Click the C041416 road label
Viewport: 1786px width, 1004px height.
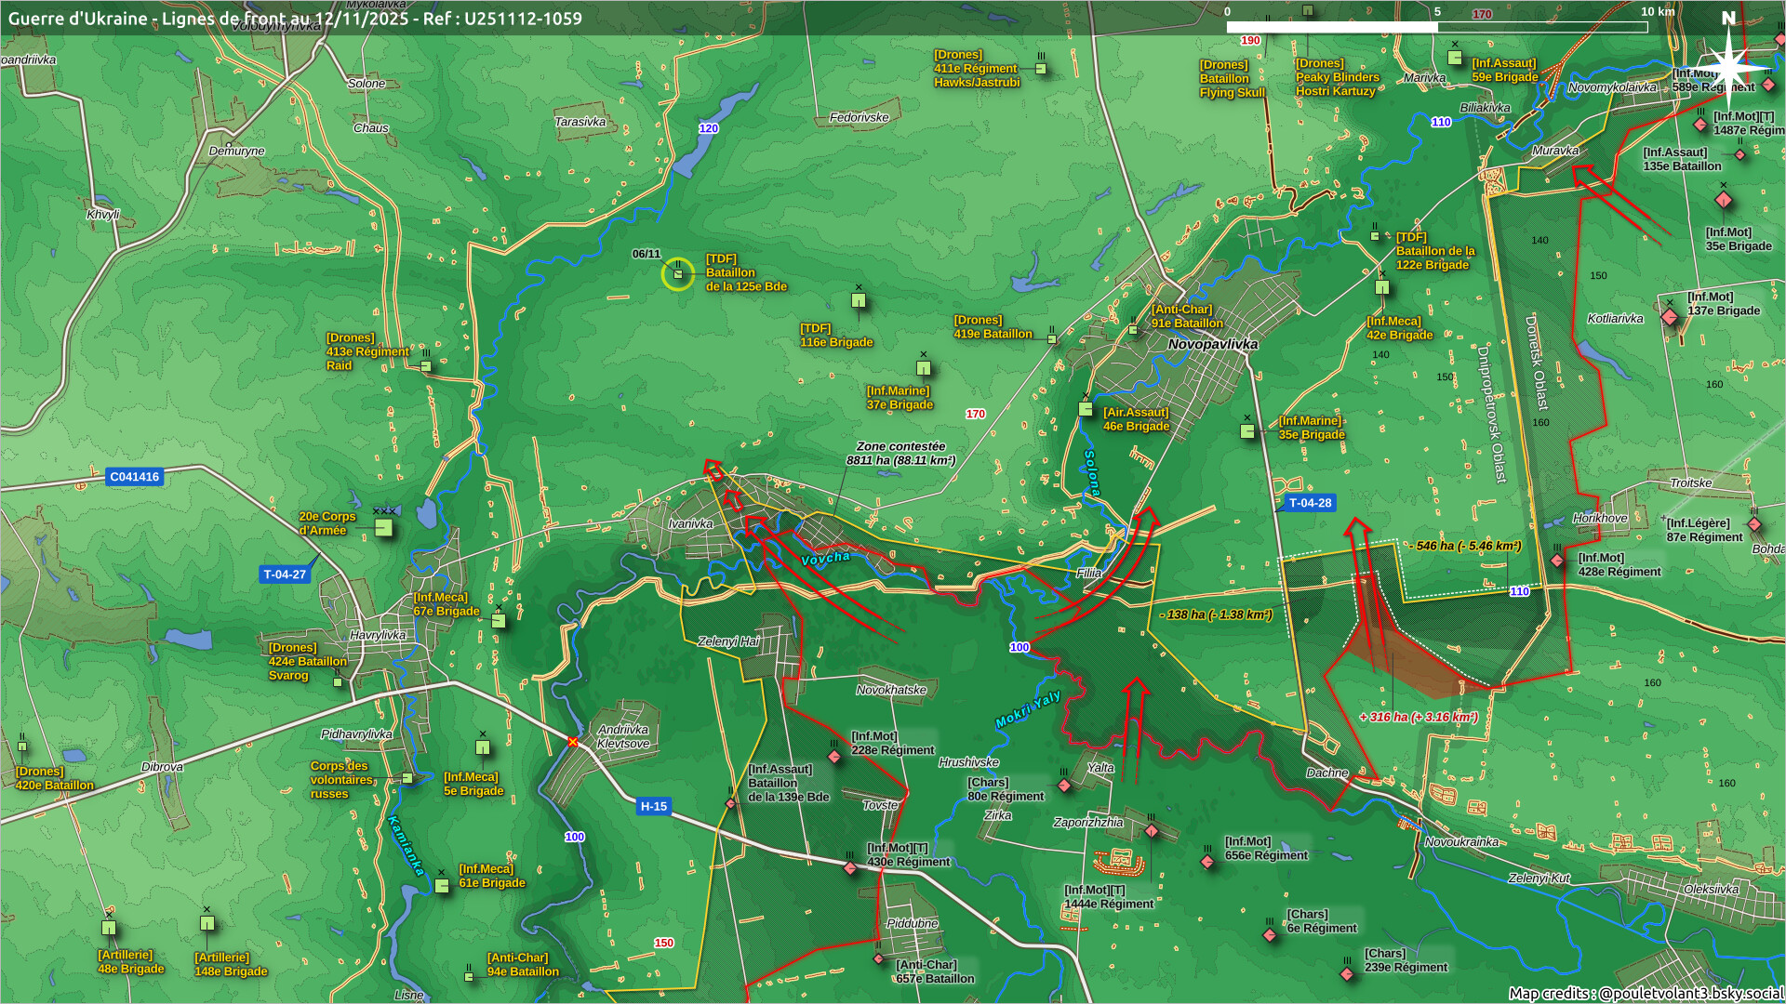pos(134,477)
